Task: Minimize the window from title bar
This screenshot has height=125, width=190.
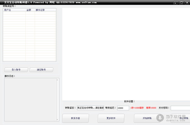Action: tap(176, 3)
